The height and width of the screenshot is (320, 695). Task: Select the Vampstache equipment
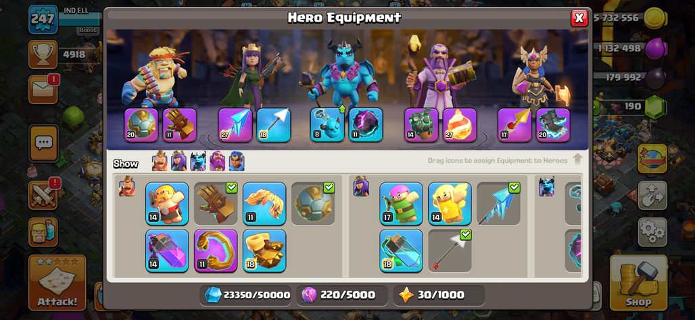point(264,204)
